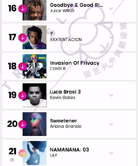This screenshot has width=138, height=166.
Task: Expand the XXXTENTACION ? album chevron
Action: point(111,38)
